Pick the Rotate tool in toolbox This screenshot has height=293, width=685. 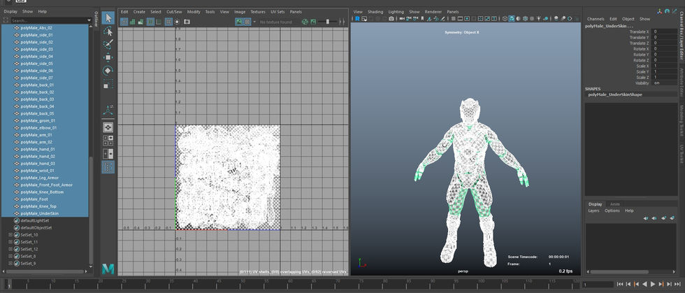(x=108, y=71)
